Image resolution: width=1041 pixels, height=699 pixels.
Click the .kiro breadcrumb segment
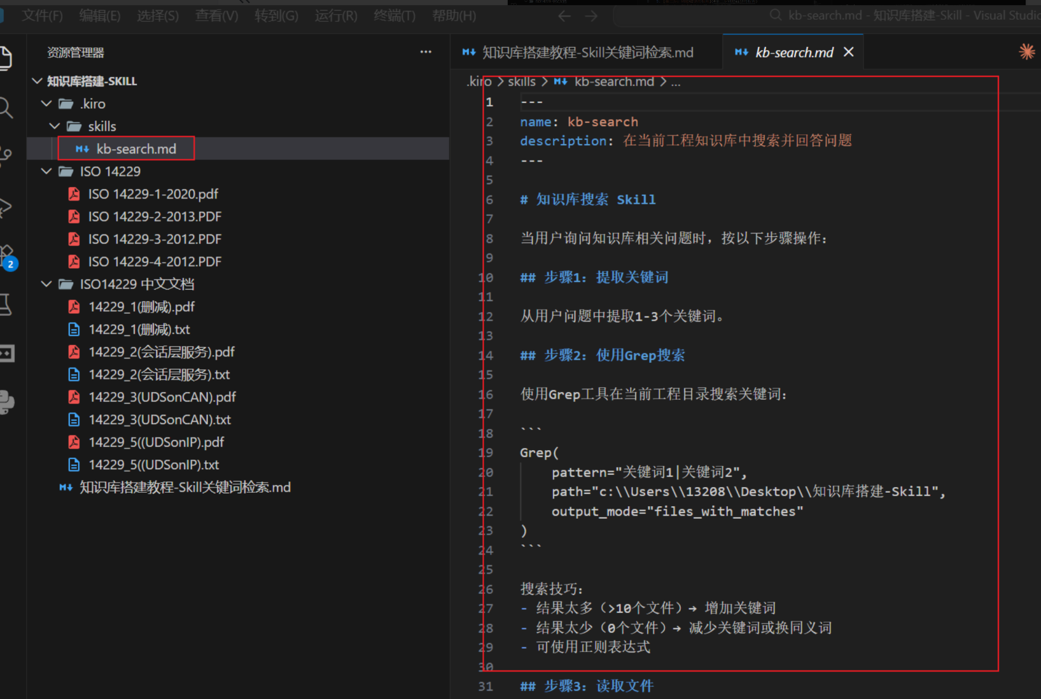[479, 81]
